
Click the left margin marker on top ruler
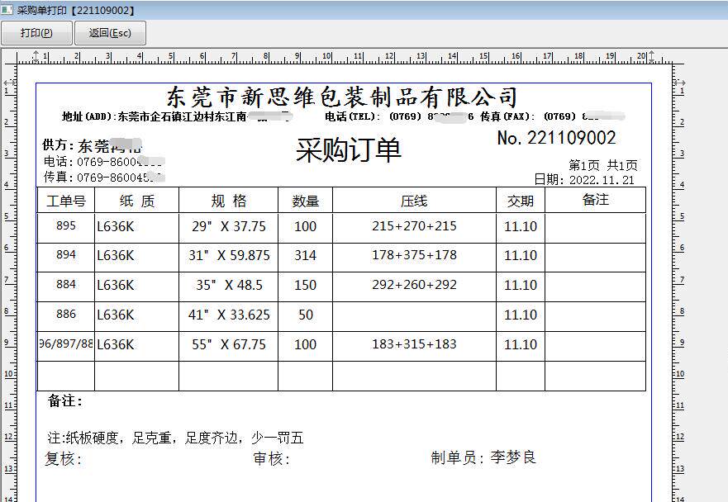[36, 57]
